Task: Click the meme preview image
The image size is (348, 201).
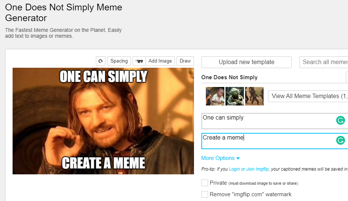Action: (x=103, y=121)
